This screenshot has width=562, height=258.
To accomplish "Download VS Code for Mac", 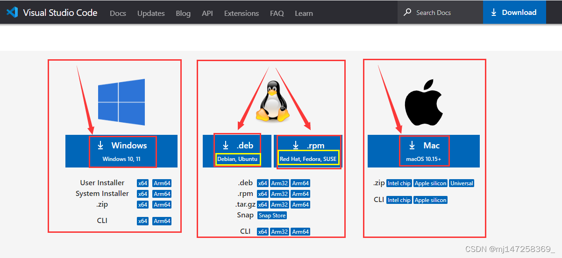I will (424, 151).
